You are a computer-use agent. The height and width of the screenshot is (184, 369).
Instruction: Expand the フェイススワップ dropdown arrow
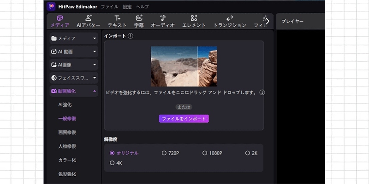click(95, 78)
